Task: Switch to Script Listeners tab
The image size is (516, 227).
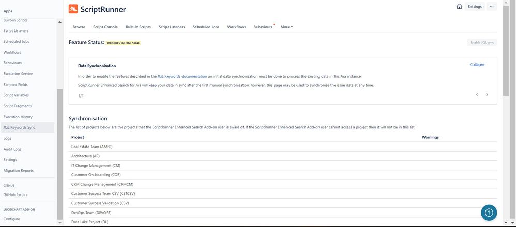Action: click(x=172, y=27)
